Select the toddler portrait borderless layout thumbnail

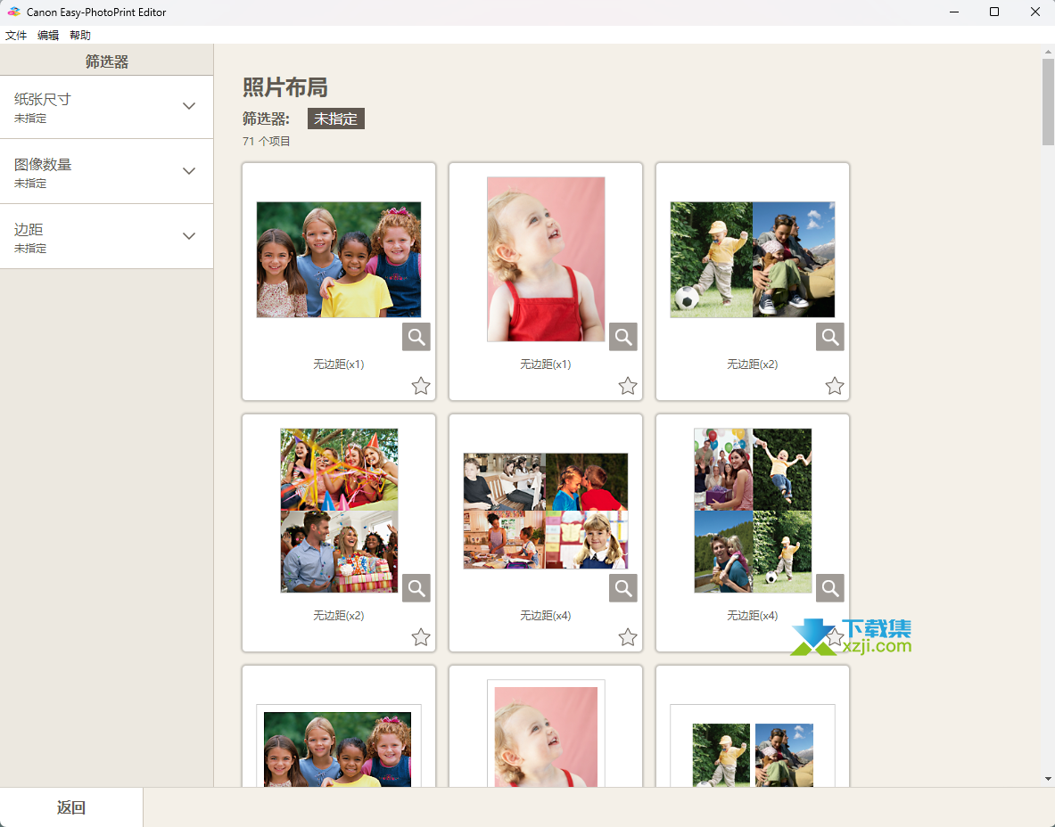(x=546, y=259)
